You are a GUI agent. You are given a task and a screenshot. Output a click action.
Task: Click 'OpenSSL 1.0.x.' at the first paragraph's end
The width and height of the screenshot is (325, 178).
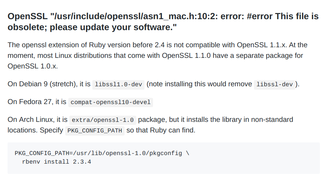[x=33, y=66]
